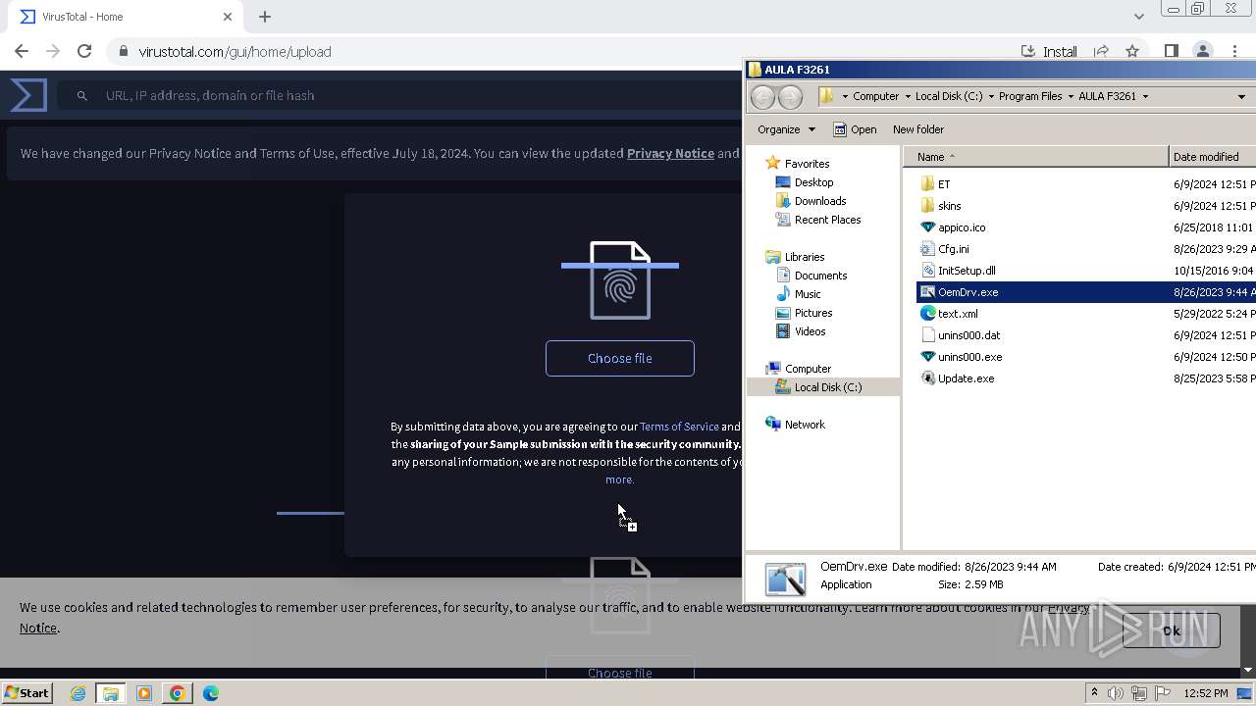This screenshot has width=1256, height=706.
Task: Select Local Disk (C:) in navigation pane
Action: click(x=822, y=387)
